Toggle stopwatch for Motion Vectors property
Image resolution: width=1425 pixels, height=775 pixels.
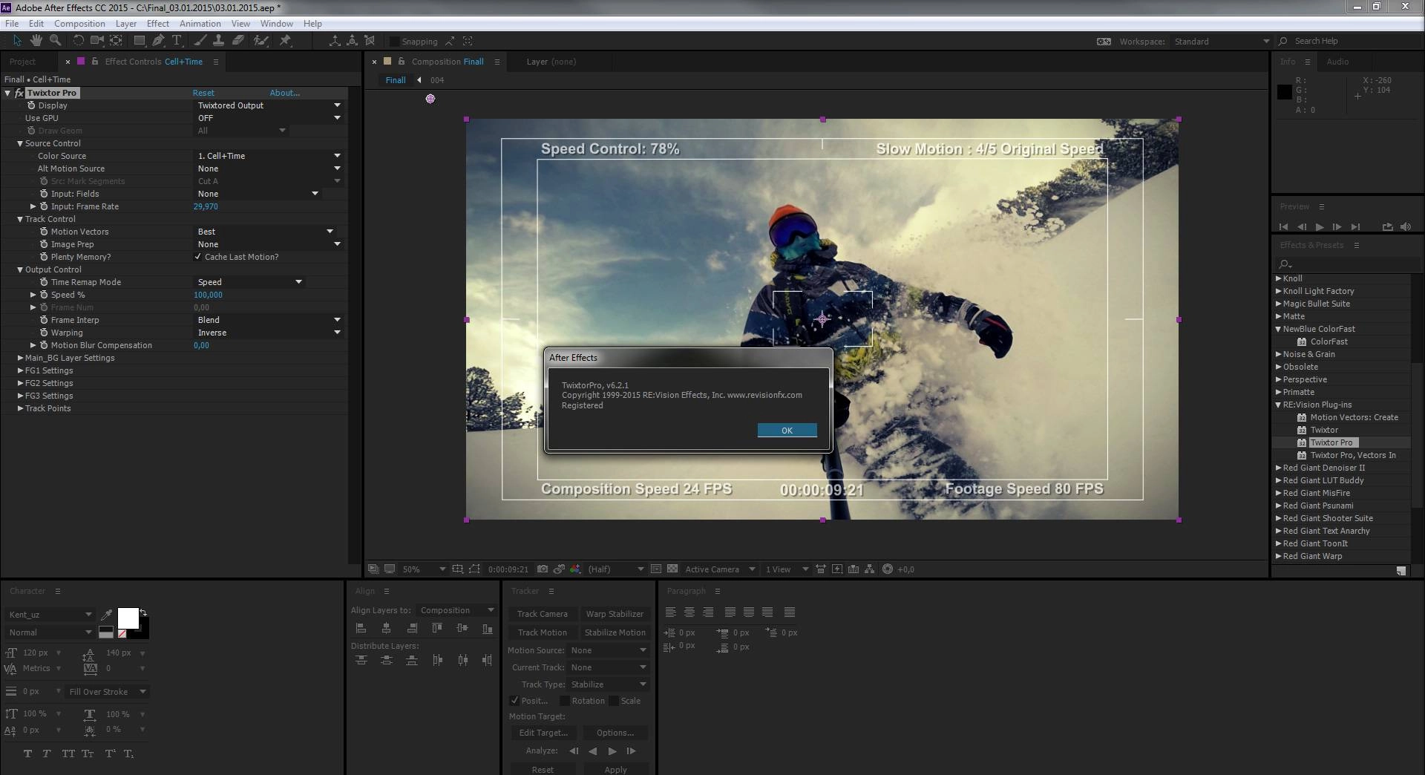pyautogui.click(x=45, y=232)
